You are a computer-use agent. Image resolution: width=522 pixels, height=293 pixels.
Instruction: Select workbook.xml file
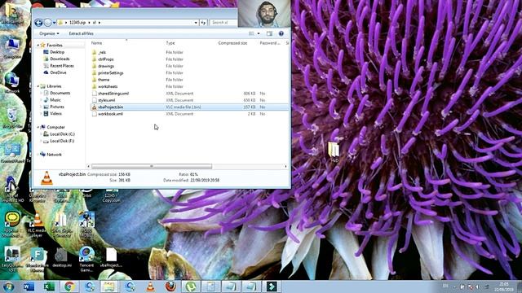[x=110, y=114]
